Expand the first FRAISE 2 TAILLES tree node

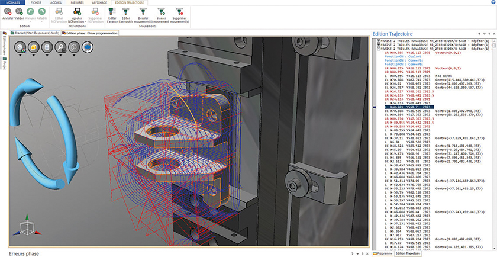coord(379,41)
